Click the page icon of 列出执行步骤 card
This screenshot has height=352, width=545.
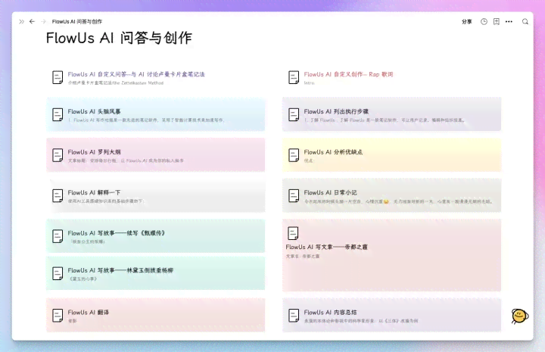pyautogui.click(x=294, y=114)
